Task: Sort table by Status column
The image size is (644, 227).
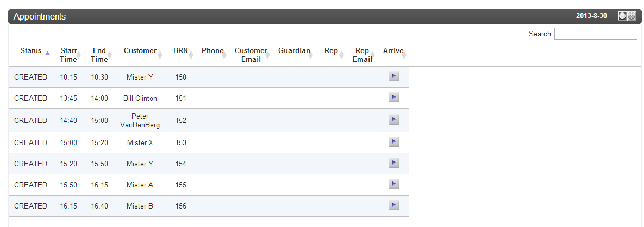Action: [x=31, y=51]
